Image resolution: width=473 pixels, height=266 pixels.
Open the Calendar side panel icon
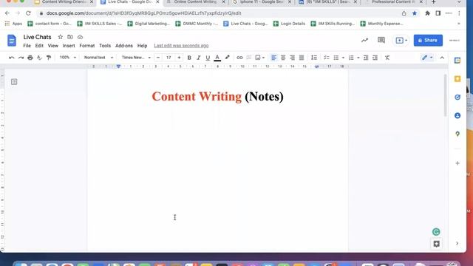click(457, 61)
